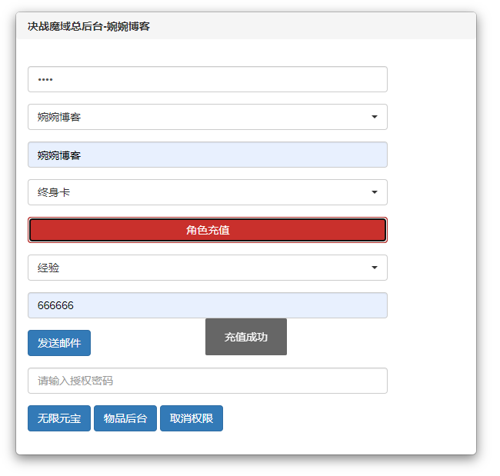Click the caret arrow of 经验 select
This screenshot has height=476, width=500.
click(x=374, y=268)
